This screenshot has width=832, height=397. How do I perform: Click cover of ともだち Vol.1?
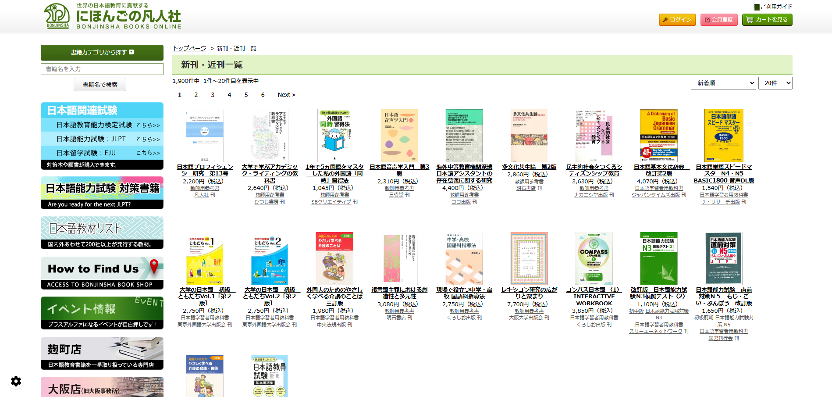pyautogui.click(x=205, y=258)
